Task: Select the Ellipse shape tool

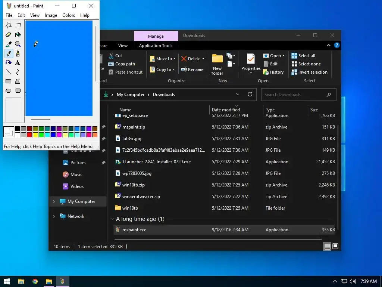Action: [x=9, y=90]
